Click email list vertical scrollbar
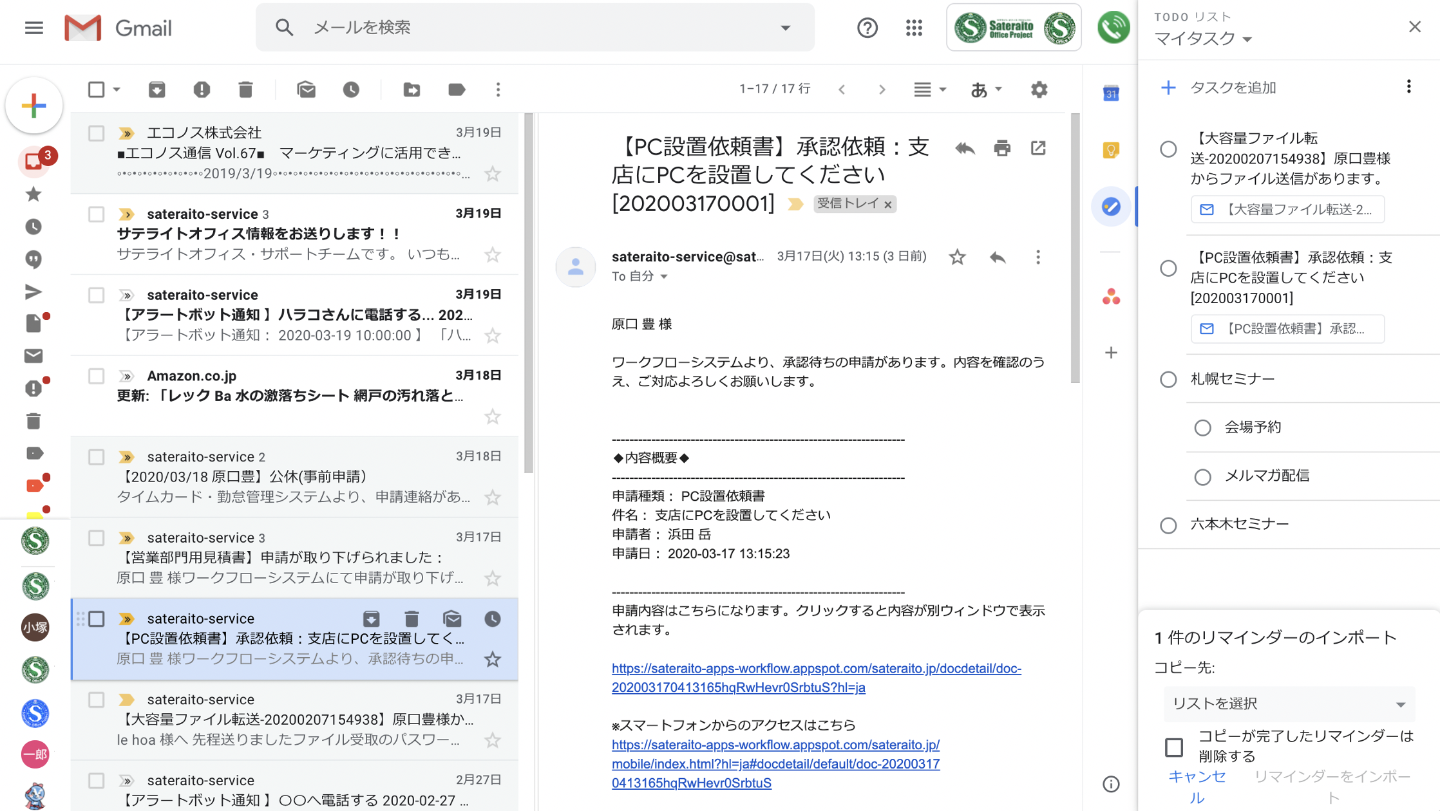1440x811 pixels. pos(529,293)
